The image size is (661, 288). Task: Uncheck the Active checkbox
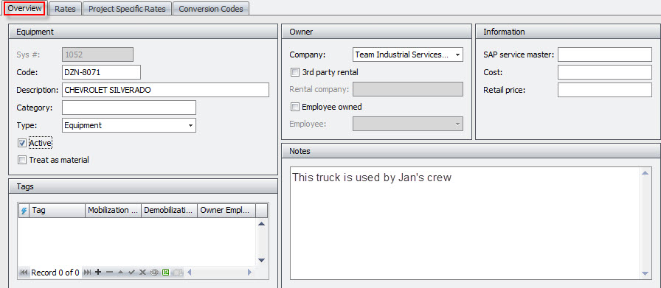pyautogui.click(x=22, y=143)
